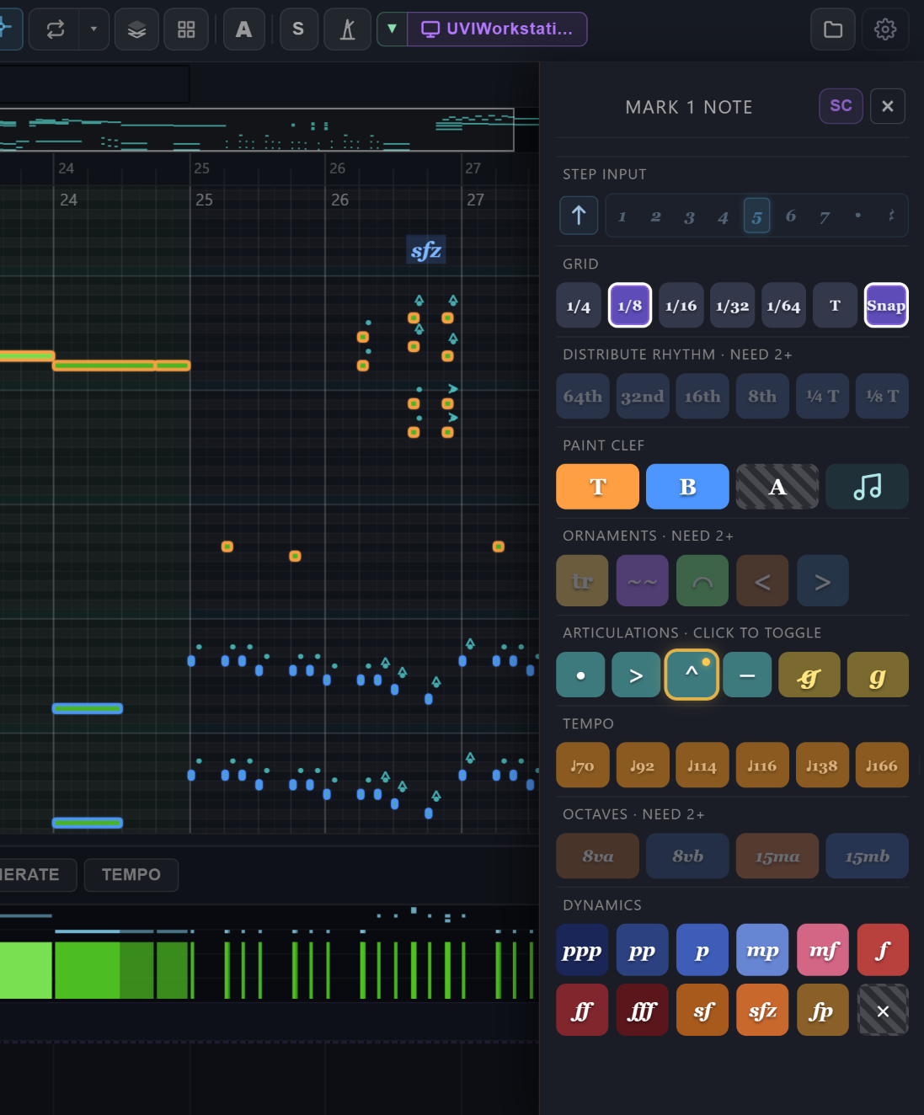Set tempo to 166
Image resolution: width=924 pixels, height=1115 pixels.
tap(882, 765)
